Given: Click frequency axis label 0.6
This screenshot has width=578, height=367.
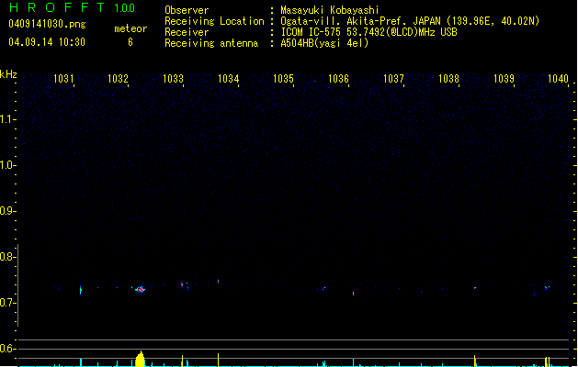Looking at the screenshot, I should pos(7,349).
